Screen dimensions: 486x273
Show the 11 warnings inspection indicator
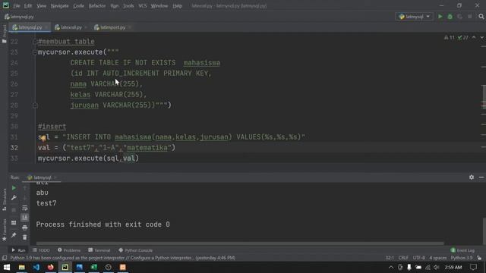pos(449,37)
